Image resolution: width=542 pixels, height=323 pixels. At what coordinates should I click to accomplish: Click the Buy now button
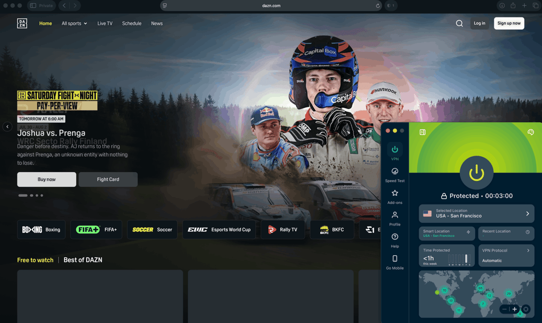(x=47, y=180)
